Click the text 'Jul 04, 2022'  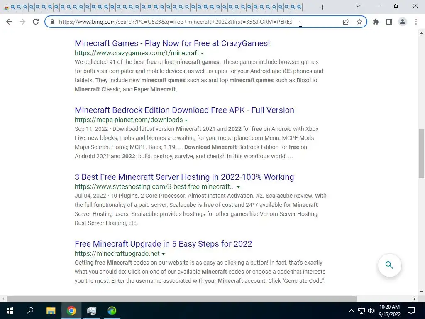click(90, 196)
